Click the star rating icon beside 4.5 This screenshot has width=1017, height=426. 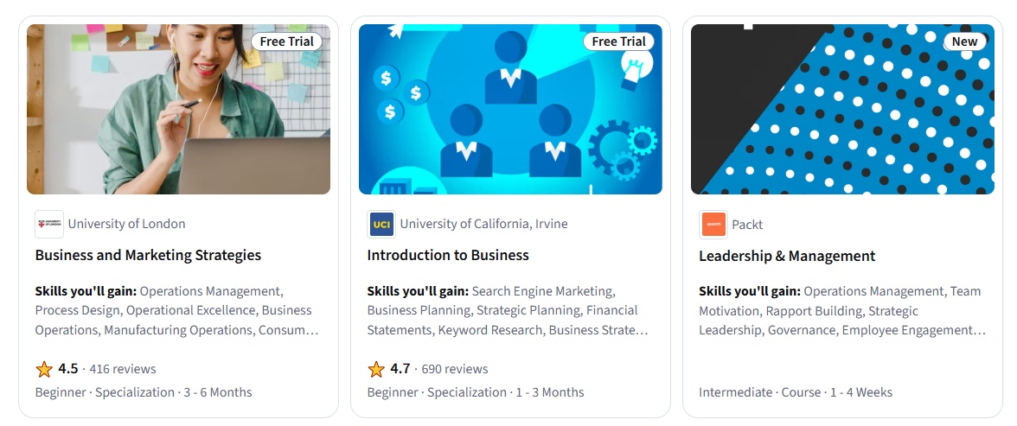[x=44, y=369]
